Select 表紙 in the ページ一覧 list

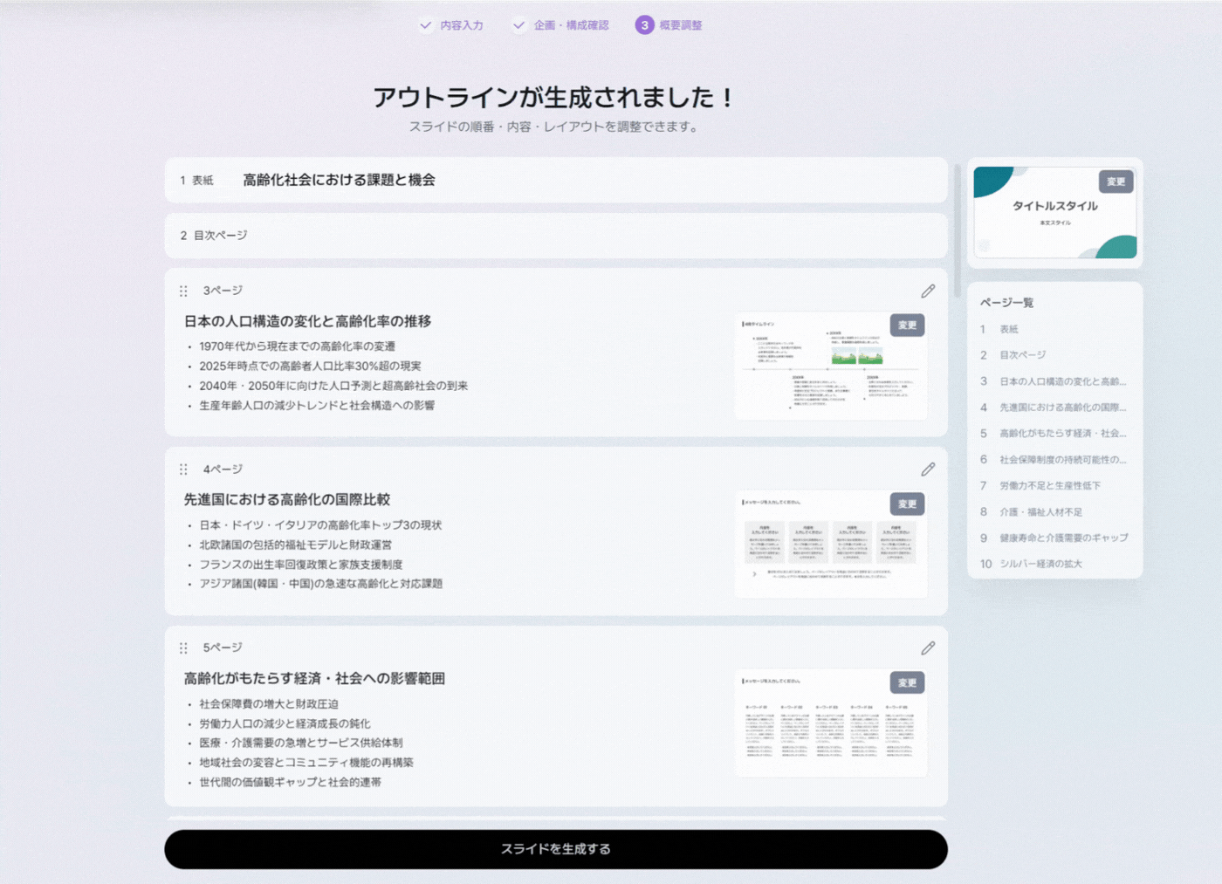[1008, 329]
